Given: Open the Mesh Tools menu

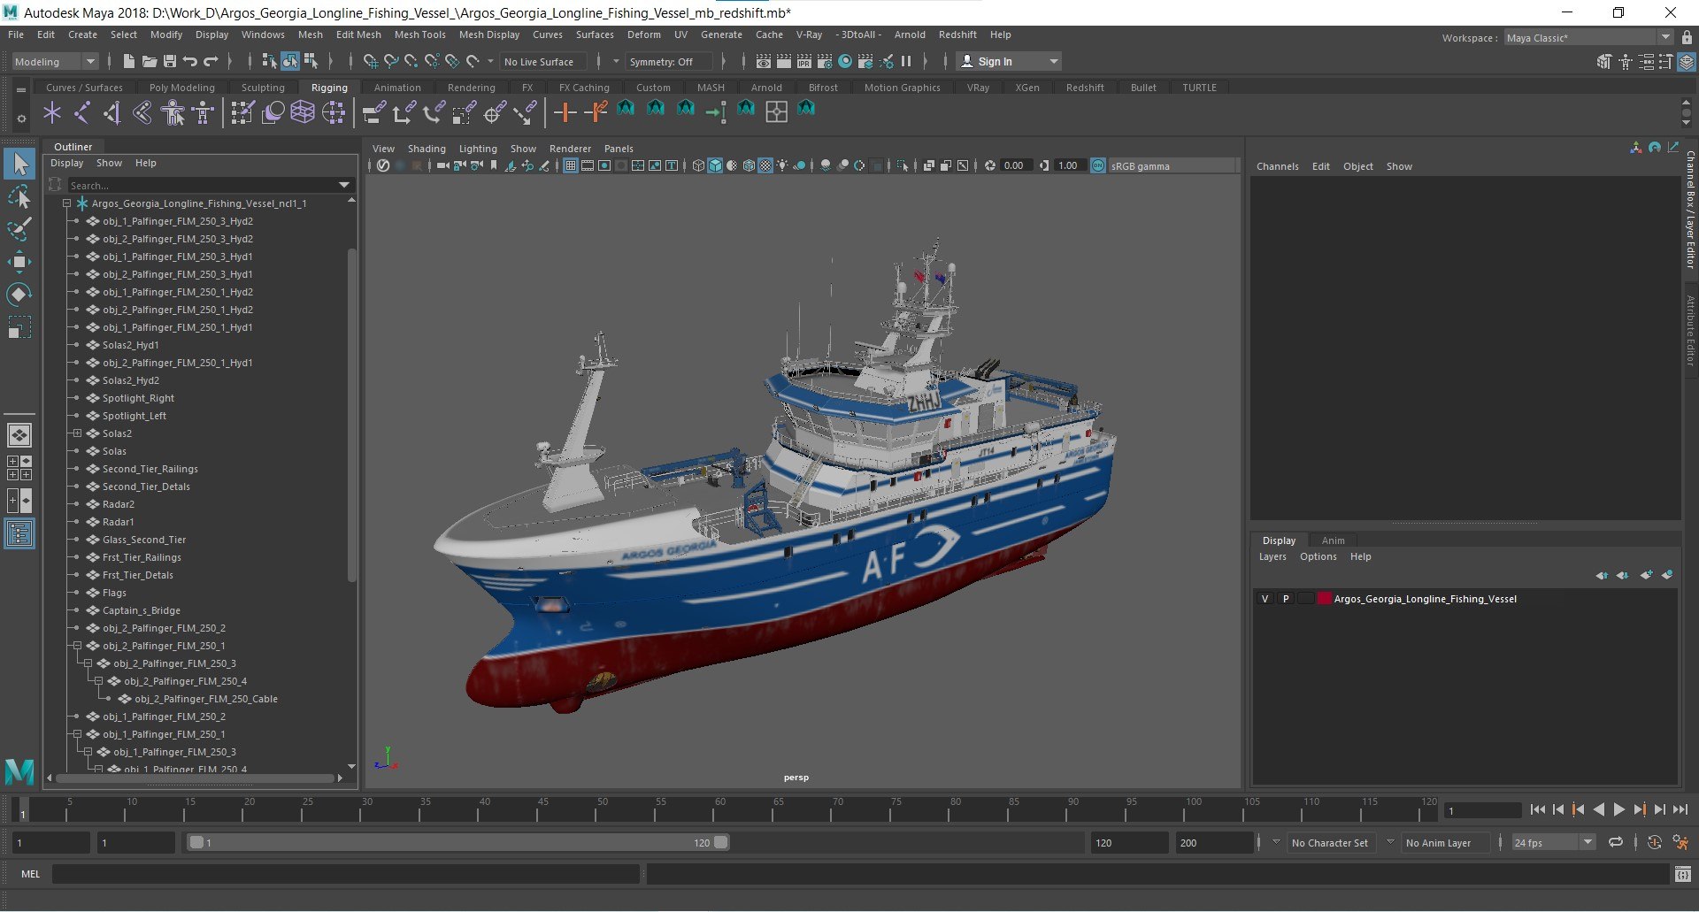Looking at the screenshot, I should tap(419, 34).
